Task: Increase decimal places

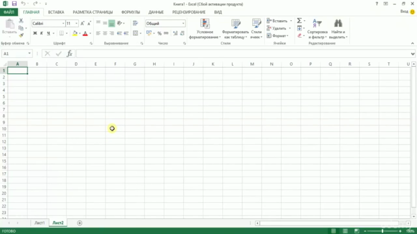Action: [175, 33]
